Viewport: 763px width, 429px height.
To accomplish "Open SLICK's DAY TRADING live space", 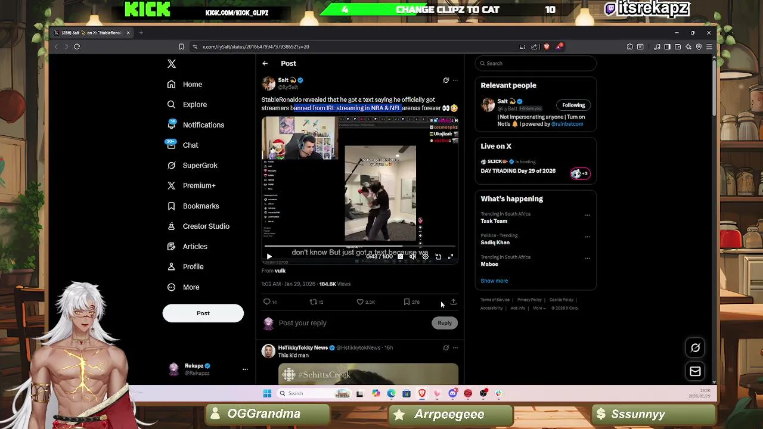I will click(536, 167).
